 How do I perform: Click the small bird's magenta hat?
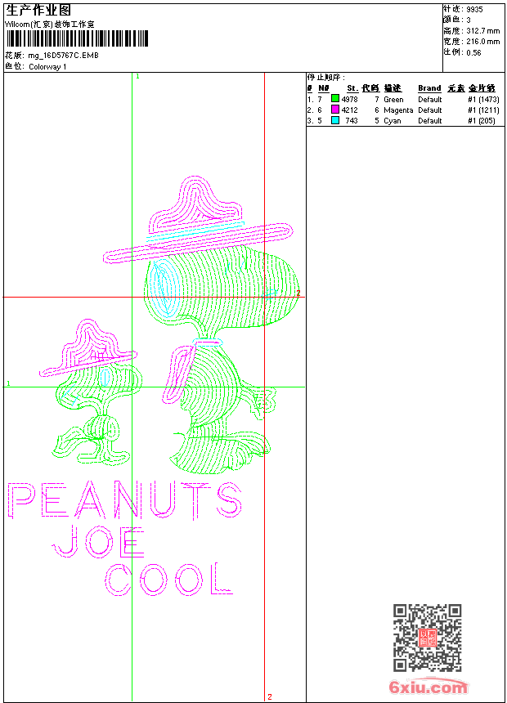(88, 348)
